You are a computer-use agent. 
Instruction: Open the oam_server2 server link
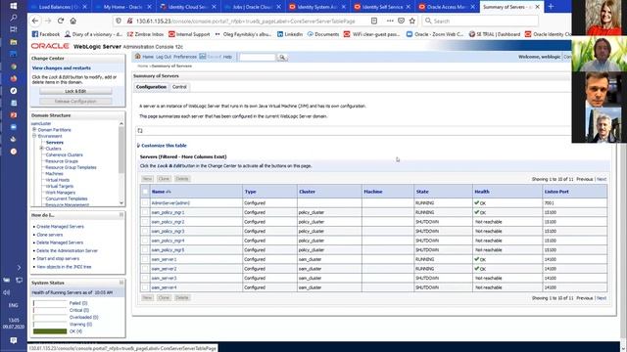click(x=164, y=269)
